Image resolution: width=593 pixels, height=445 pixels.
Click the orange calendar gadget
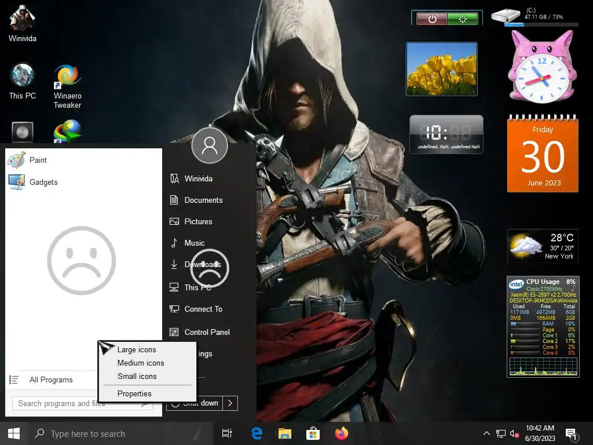pyautogui.click(x=543, y=154)
